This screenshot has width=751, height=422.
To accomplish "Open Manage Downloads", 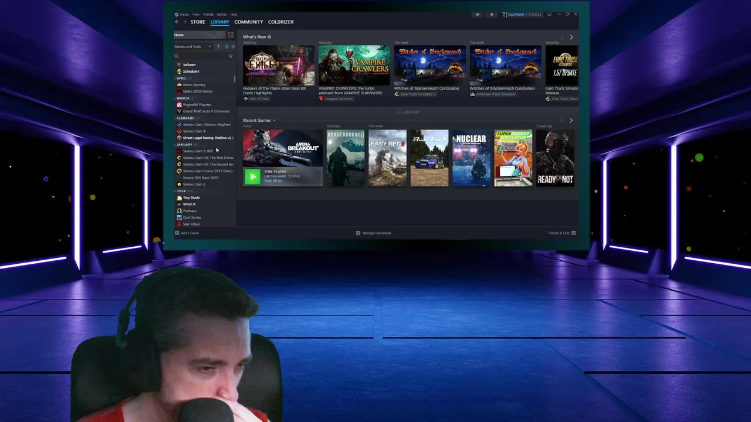I will (374, 233).
